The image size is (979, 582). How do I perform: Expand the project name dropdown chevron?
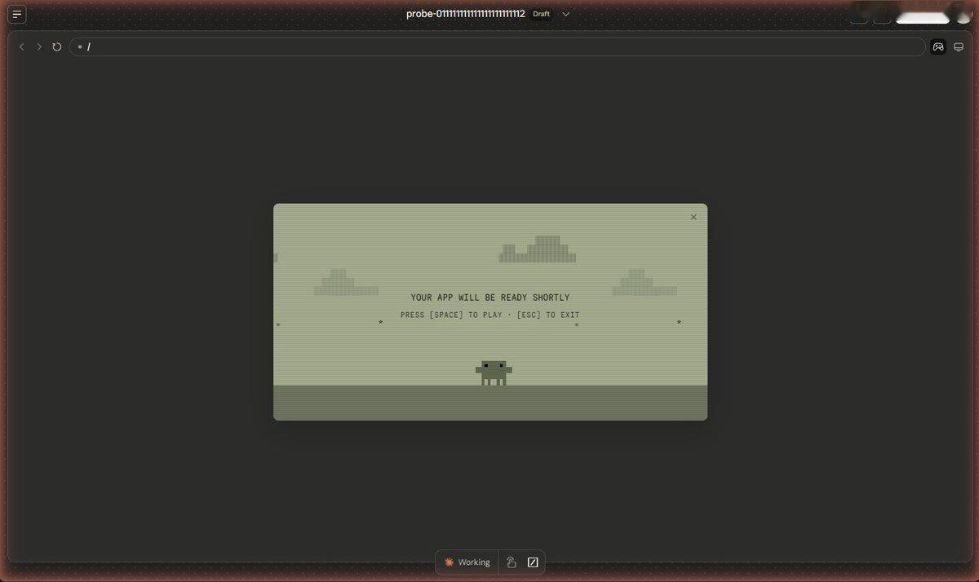point(566,14)
